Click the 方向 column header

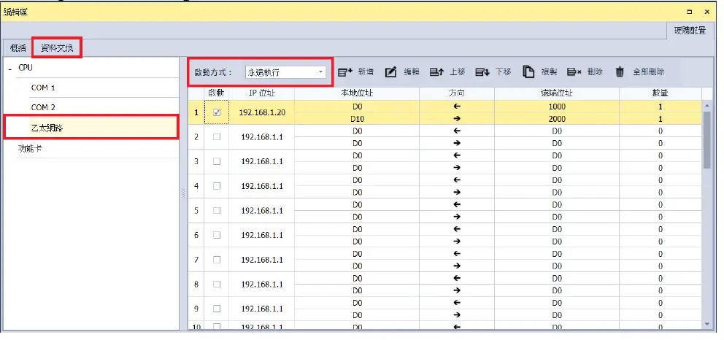point(457,93)
